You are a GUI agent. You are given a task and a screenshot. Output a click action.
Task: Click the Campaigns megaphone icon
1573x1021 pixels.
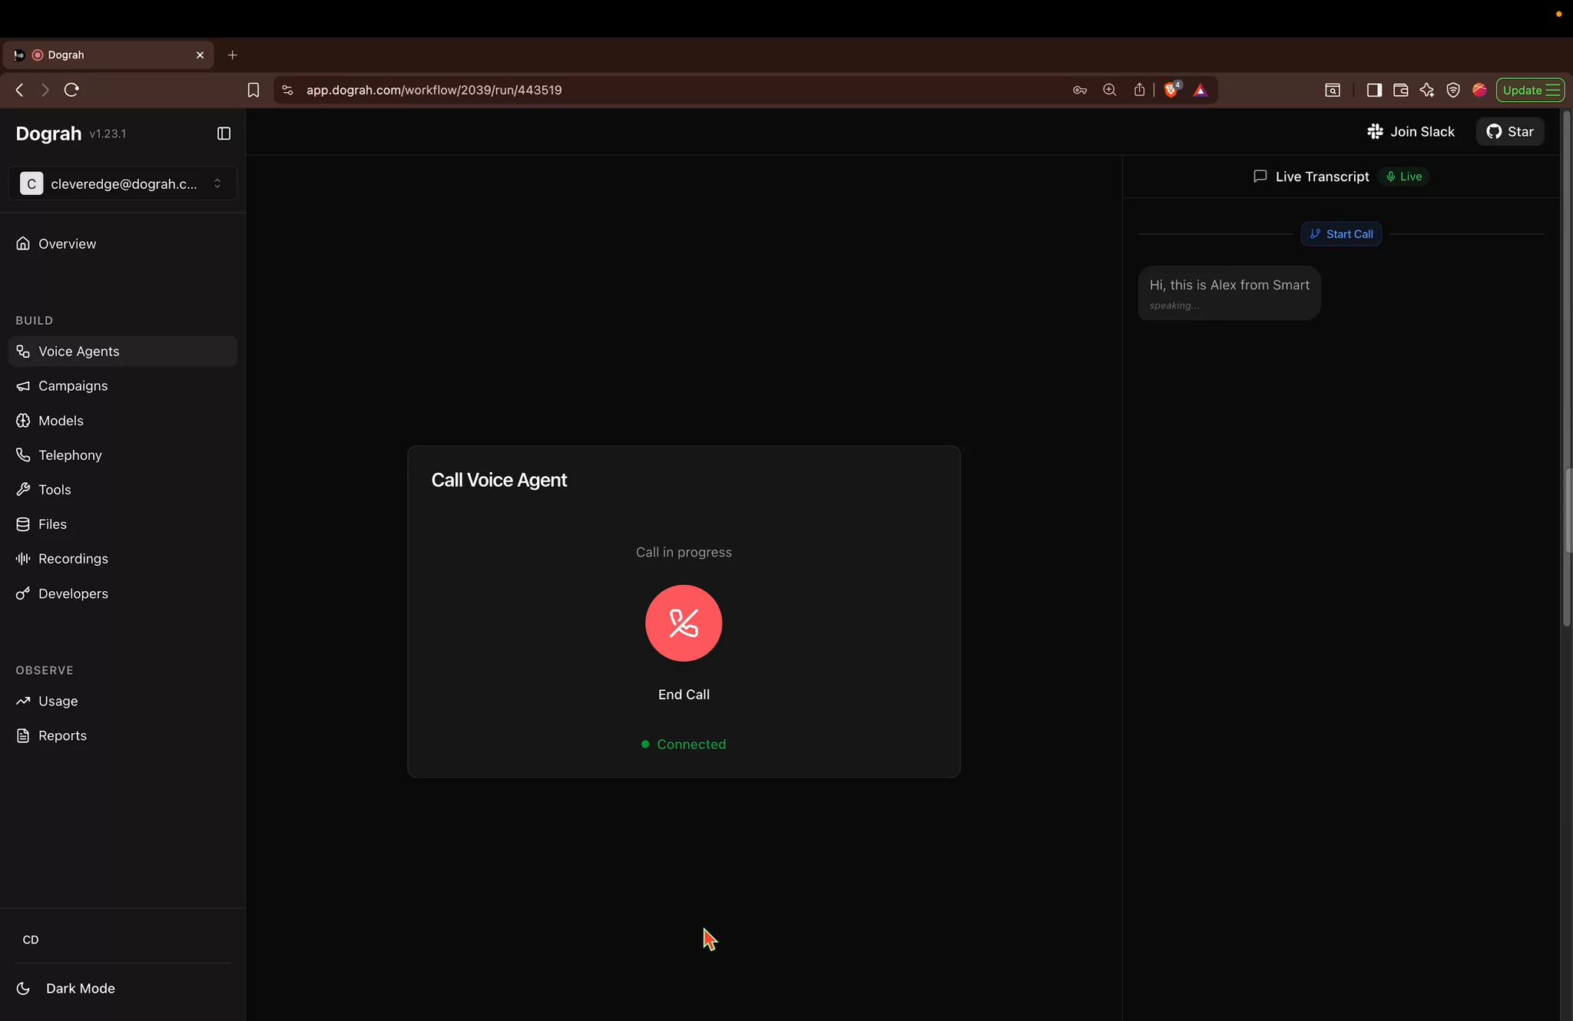23,385
